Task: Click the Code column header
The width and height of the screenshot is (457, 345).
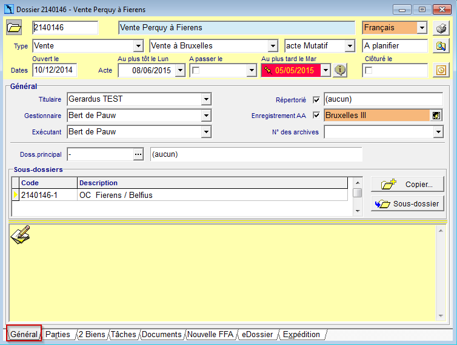Action: (x=48, y=183)
